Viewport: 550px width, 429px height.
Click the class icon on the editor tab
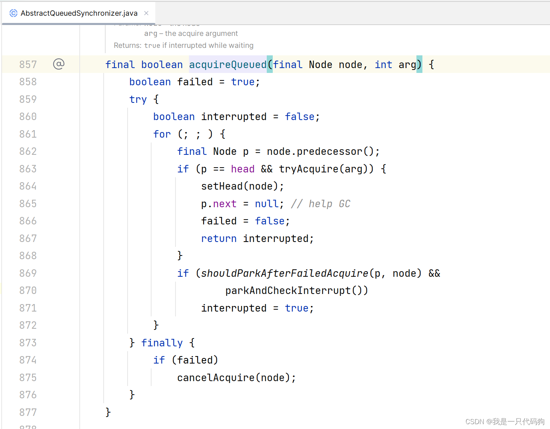pyautogui.click(x=13, y=13)
